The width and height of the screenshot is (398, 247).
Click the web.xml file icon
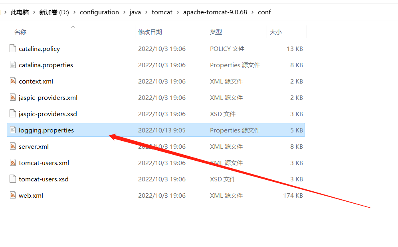pyautogui.click(x=13, y=195)
